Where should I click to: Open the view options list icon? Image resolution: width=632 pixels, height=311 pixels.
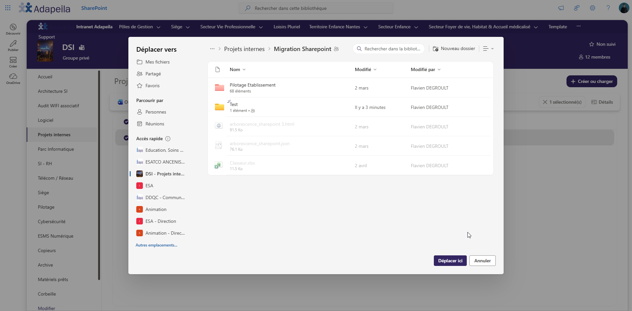point(488,49)
